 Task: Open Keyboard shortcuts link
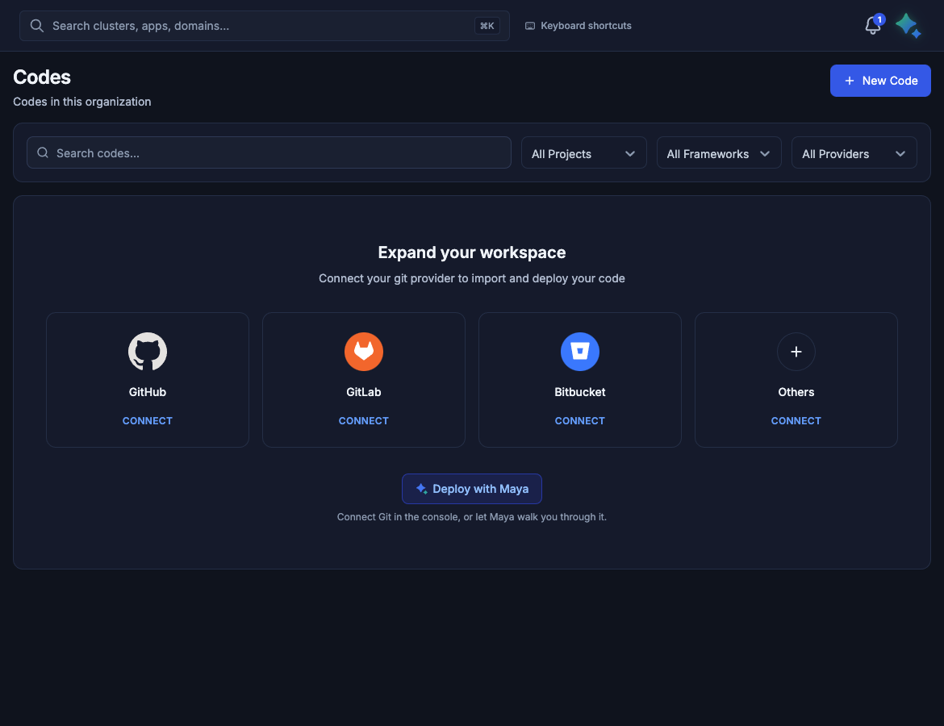[x=579, y=26]
